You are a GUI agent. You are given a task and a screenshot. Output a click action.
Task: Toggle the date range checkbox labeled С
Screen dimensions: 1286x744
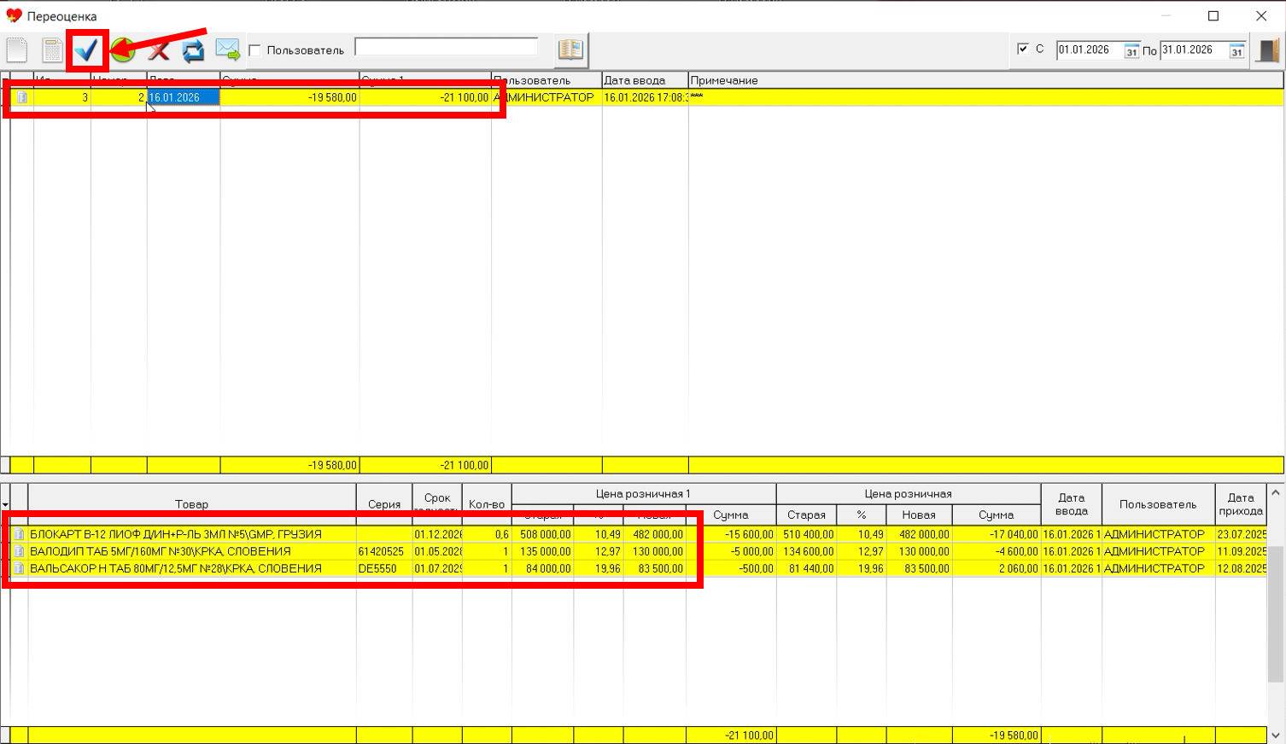click(1023, 49)
